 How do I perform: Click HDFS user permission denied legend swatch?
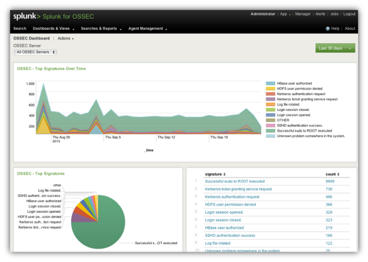pyautogui.click(x=270, y=89)
